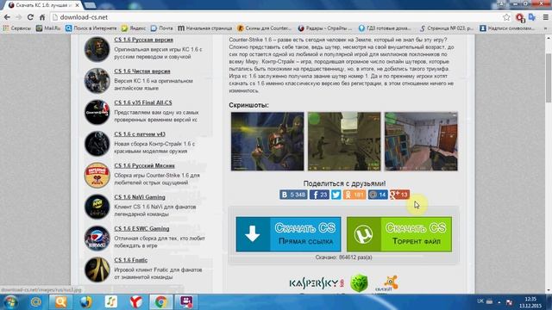Open CS 1.6 с патчем v43 link

pyautogui.click(x=140, y=134)
